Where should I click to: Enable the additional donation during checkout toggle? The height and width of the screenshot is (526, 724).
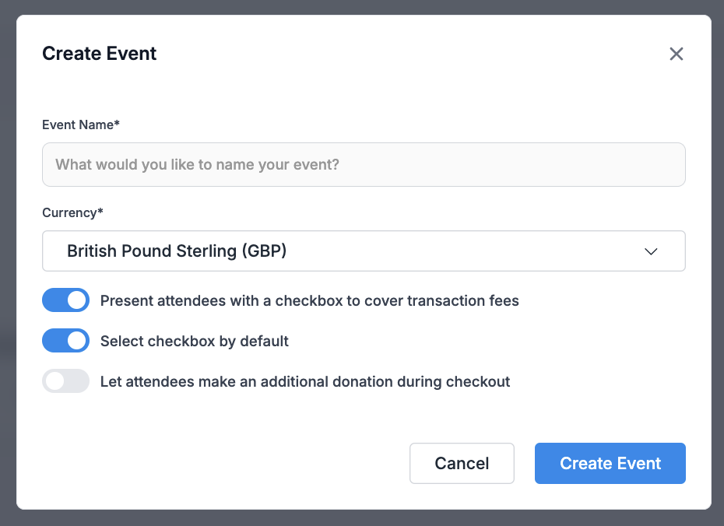tap(65, 381)
